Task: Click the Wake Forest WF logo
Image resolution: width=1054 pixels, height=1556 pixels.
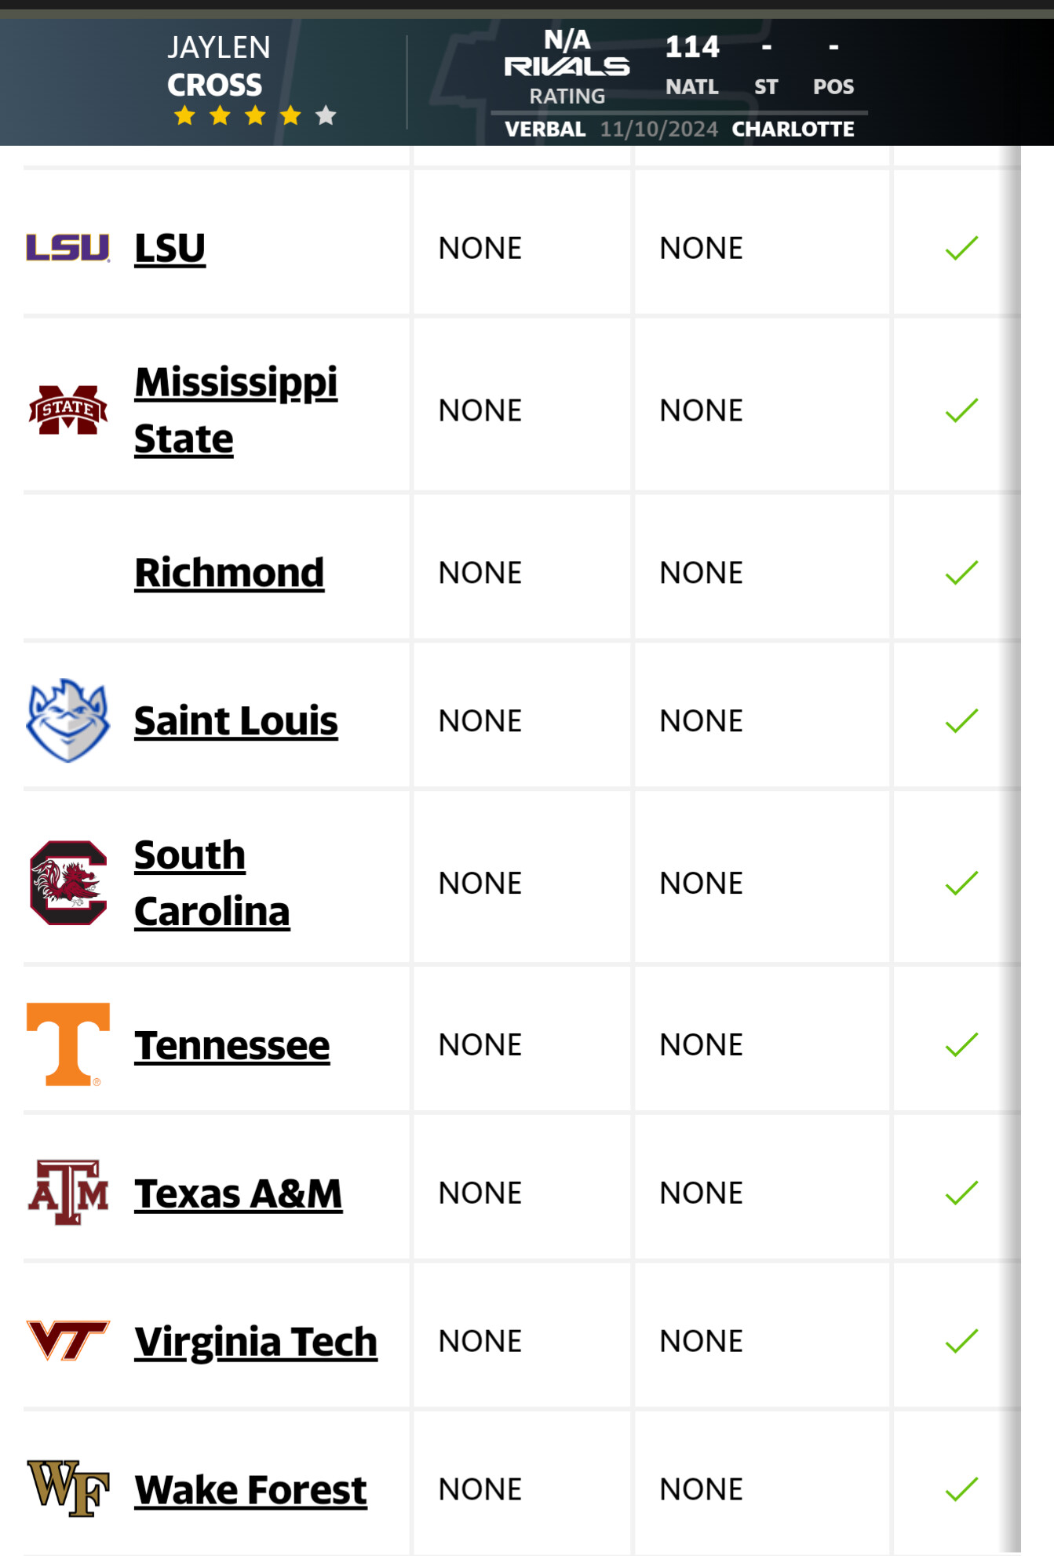Action: click(x=68, y=1489)
